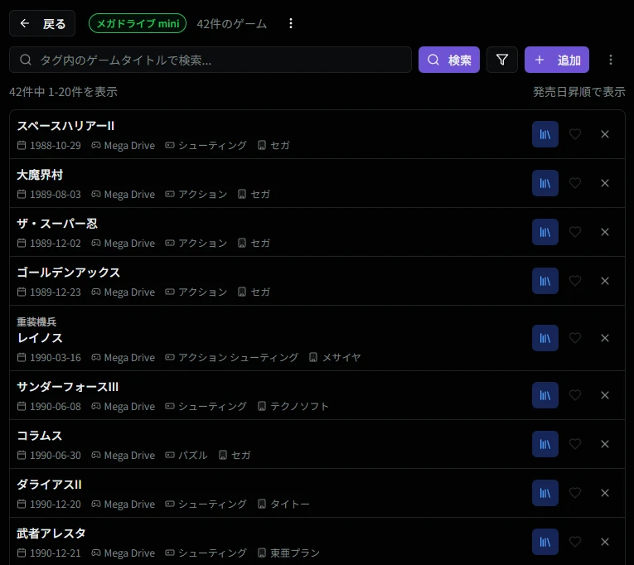Toggle library status for 大魔界村
This screenshot has width=634, height=565.
click(545, 183)
